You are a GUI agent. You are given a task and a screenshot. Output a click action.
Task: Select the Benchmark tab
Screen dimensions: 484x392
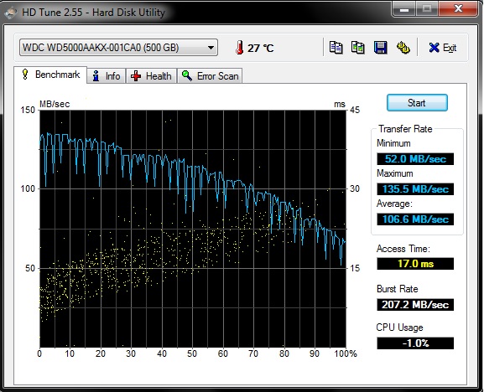(x=50, y=75)
